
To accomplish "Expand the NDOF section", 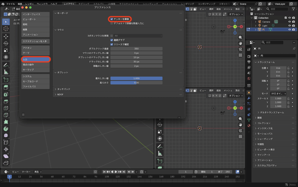I will pyautogui.click(x=60, y=95).
